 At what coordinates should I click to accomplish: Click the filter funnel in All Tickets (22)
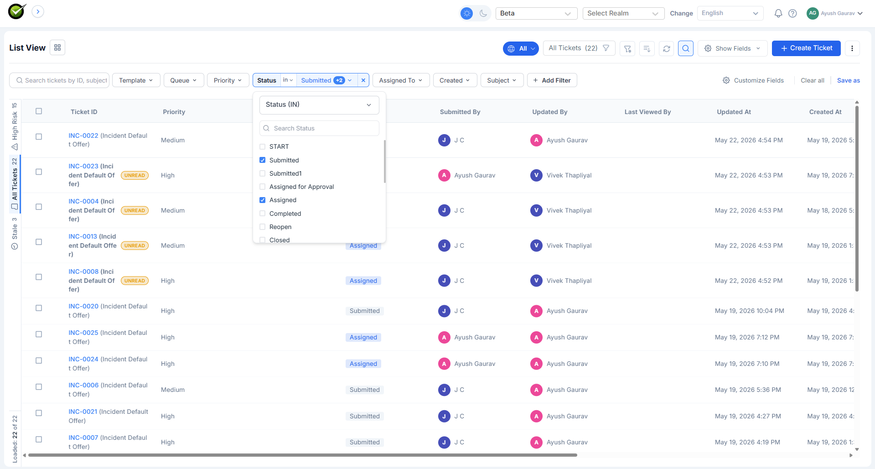606,48
